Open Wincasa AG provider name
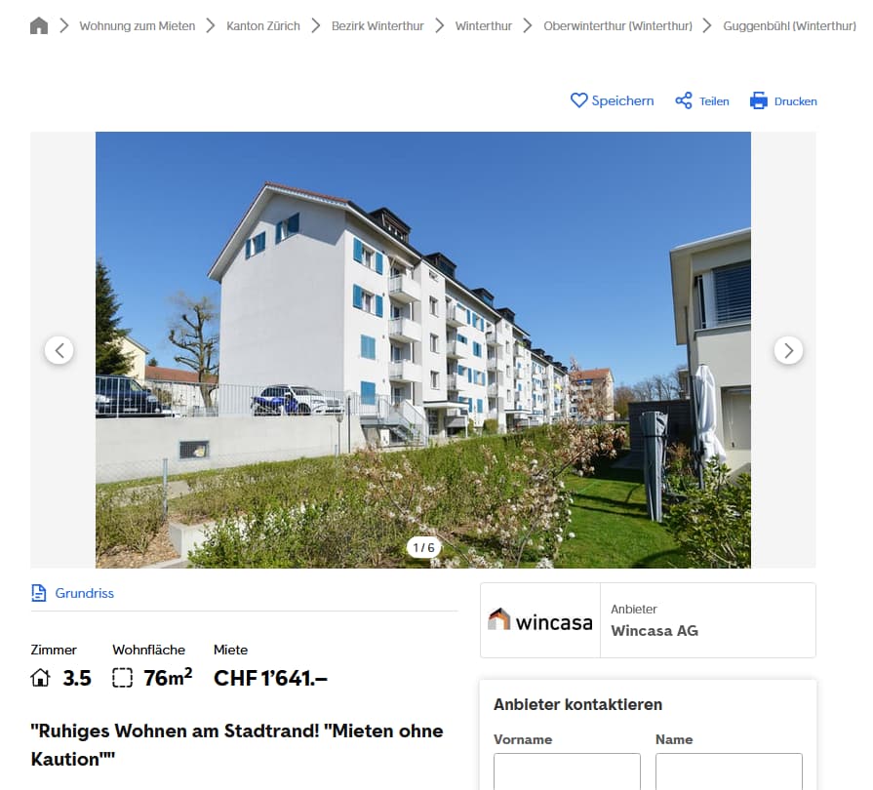 click(655, 631)
